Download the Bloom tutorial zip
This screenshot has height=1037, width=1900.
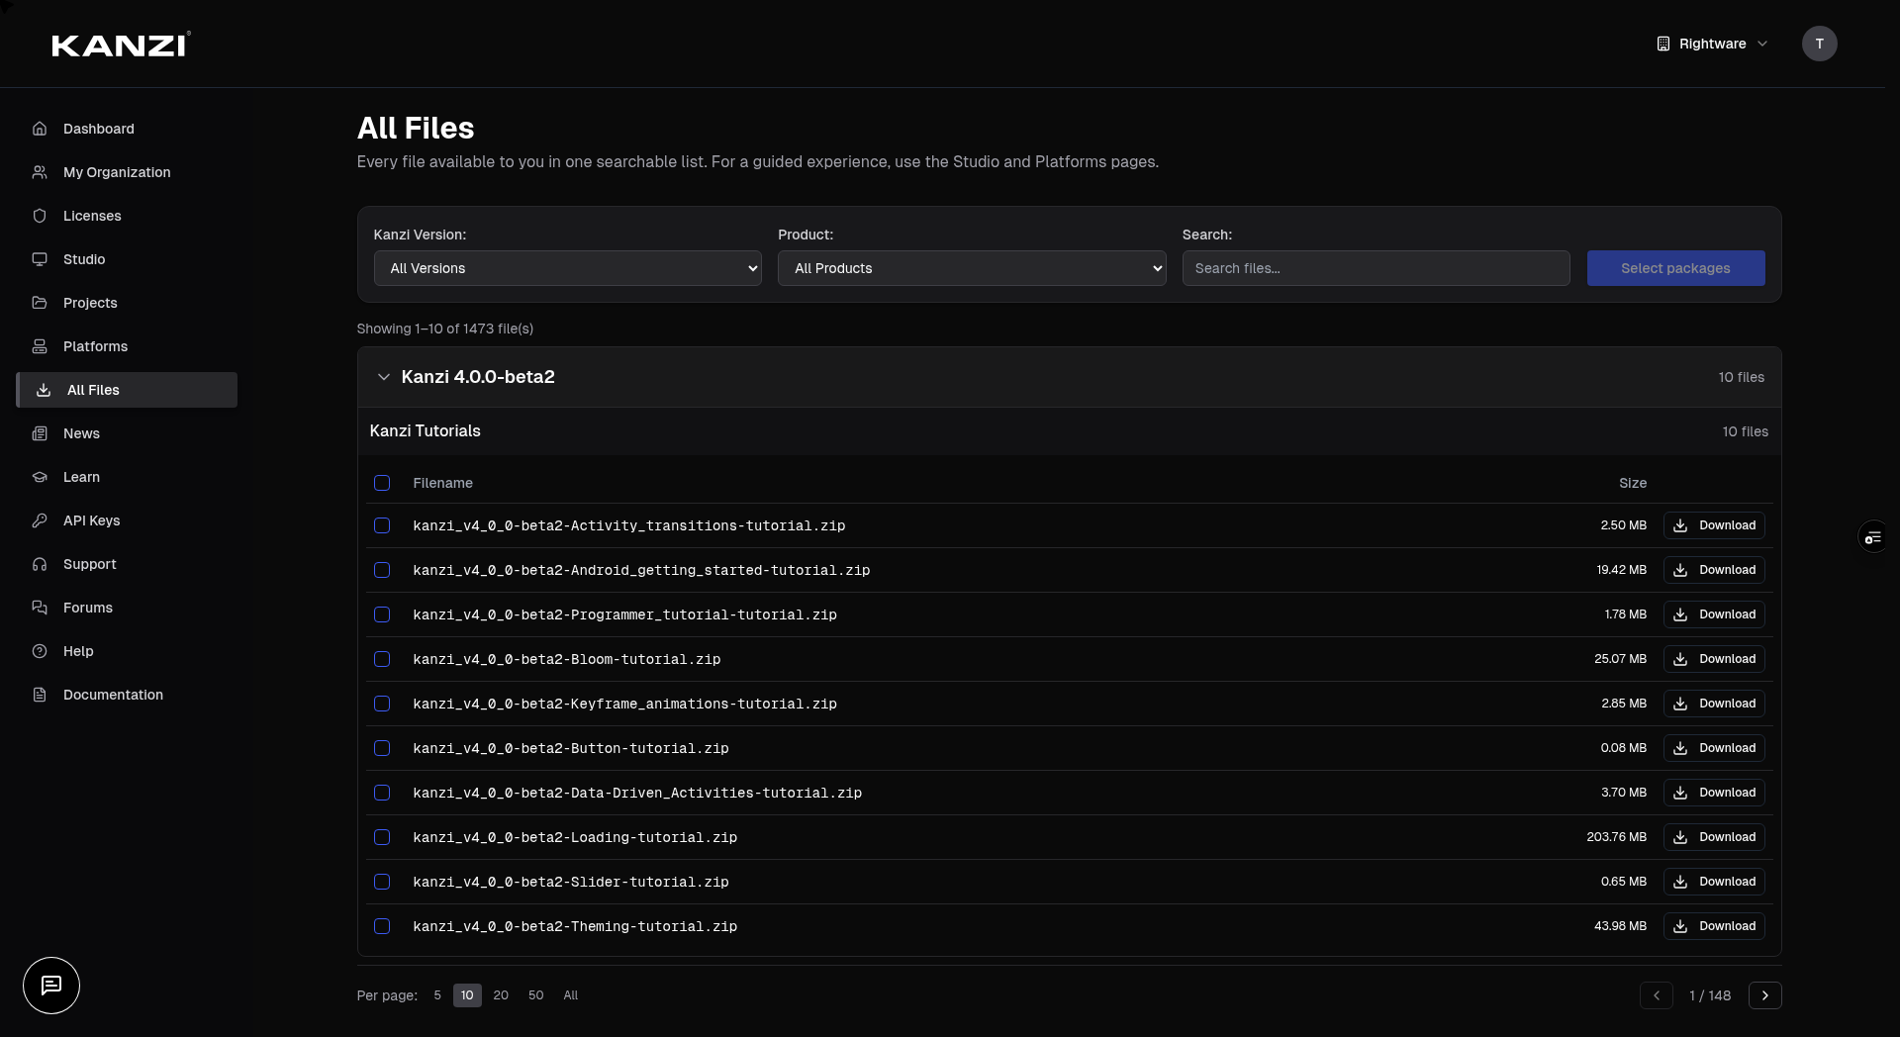(x=1714, y=659)
